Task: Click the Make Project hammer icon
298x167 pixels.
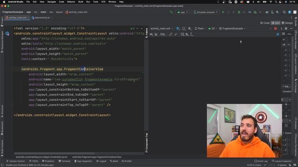Action: point(171,12)
